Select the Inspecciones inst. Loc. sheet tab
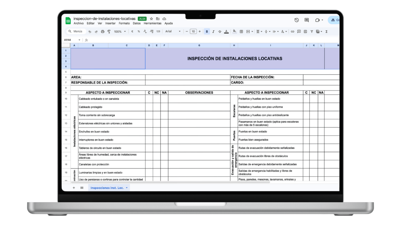401x225 pixels. pyautogui.click(x=107, y=188)
